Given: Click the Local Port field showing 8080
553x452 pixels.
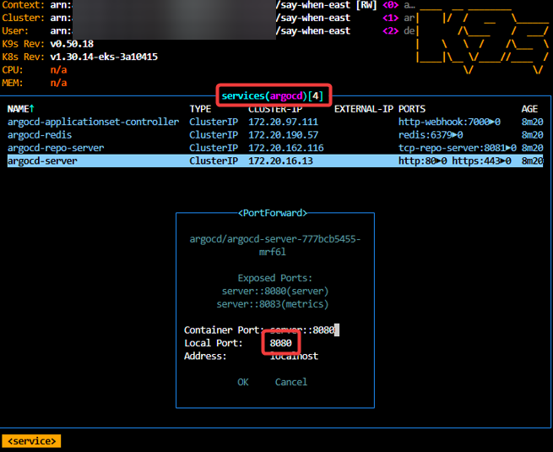Looking at the screenshot, I should [281, 343].
